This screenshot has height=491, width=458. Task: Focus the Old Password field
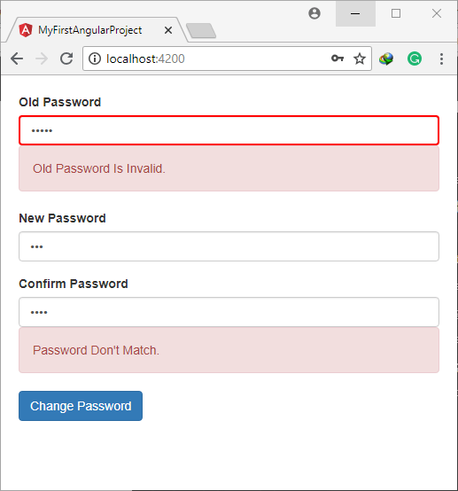tap(229, 130)
